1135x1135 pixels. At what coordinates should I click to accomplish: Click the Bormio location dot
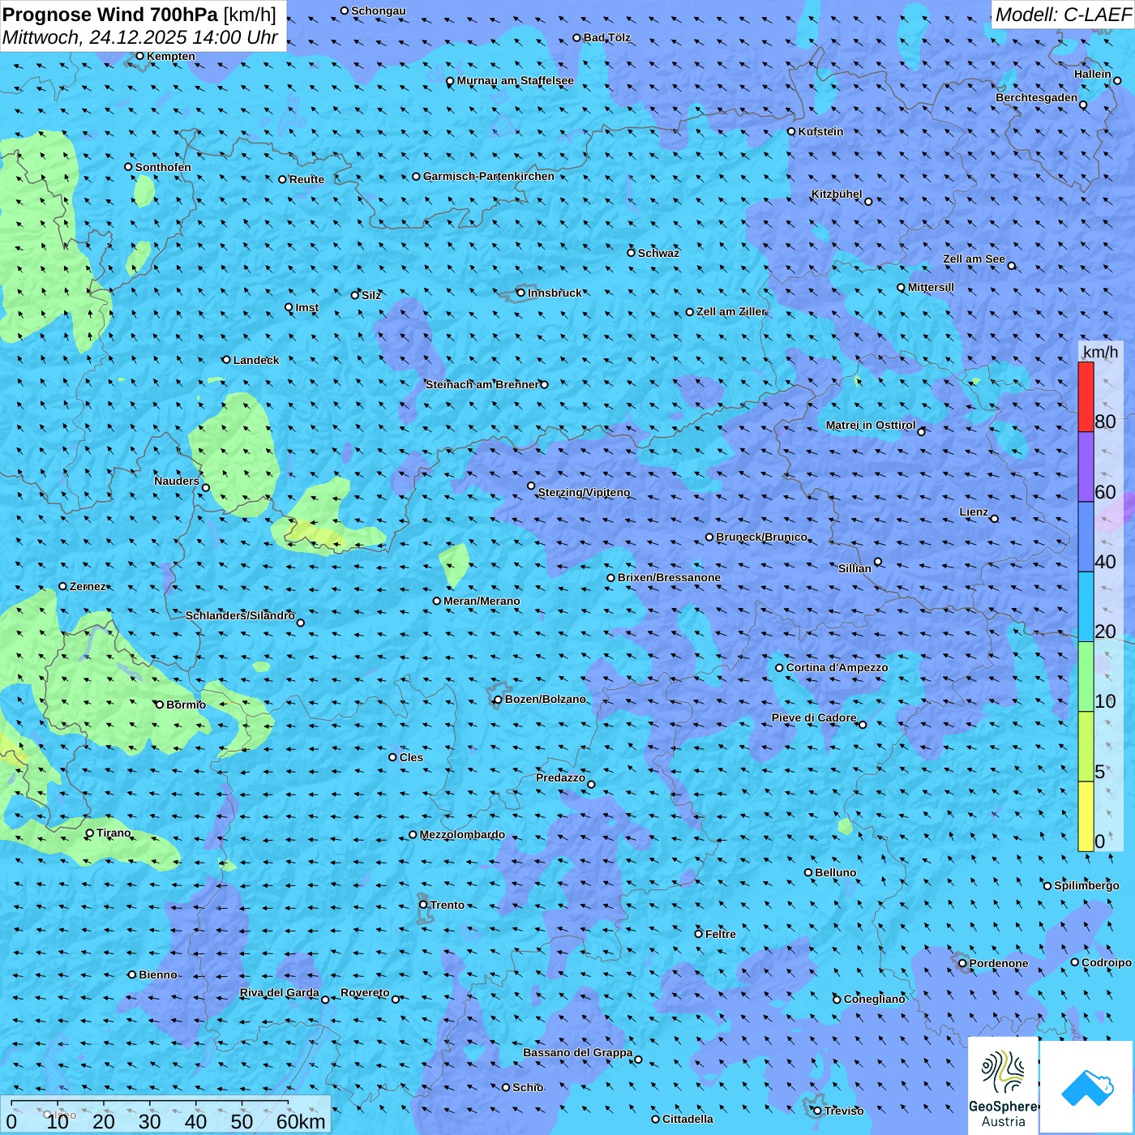160,705
